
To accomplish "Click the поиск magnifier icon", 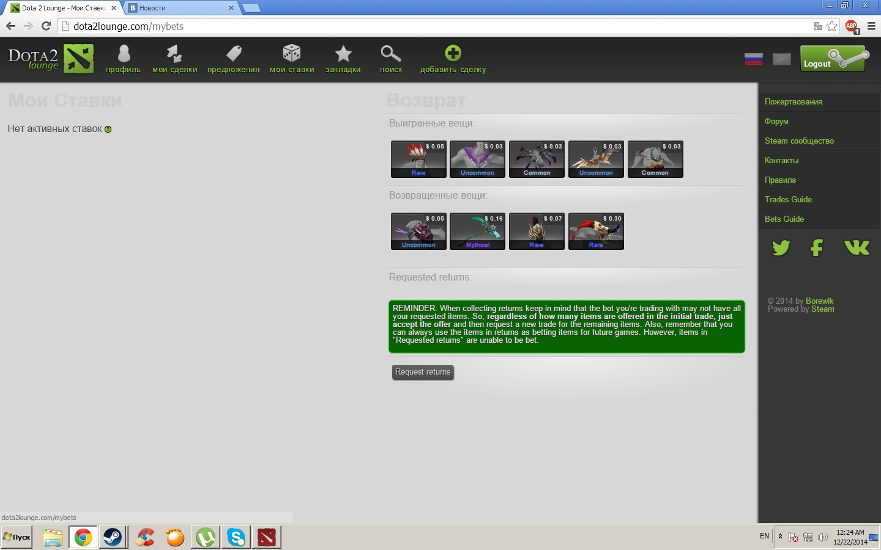I will pos(390,54).
